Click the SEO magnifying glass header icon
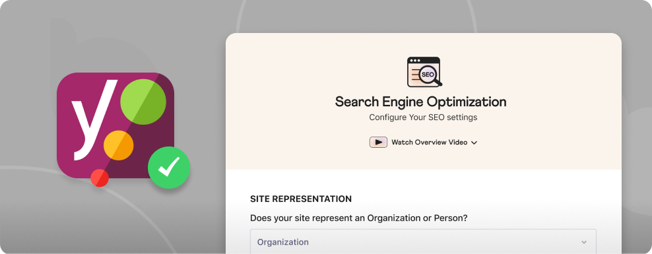This screenshot has width=652, height=254. [424, 72]
